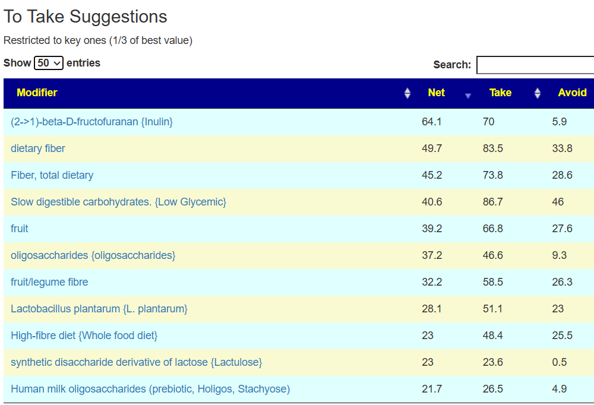Open the dietary fiber link
The image size is (594, 405).
coord(38,148)
